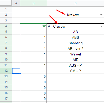Select row 14 header

pos(6,82)
